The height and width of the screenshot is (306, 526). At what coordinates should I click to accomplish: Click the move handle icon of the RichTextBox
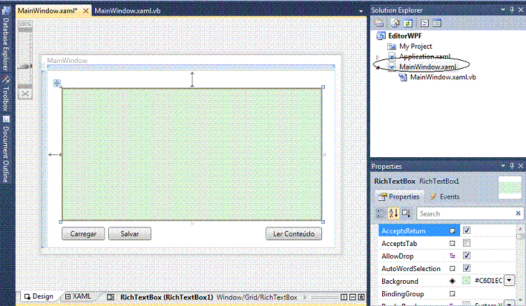57,84
